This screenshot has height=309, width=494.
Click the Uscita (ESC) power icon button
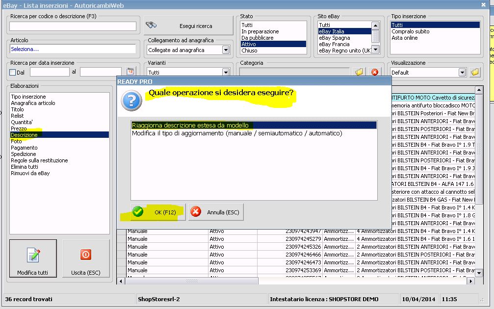click(x=86, y=260)
